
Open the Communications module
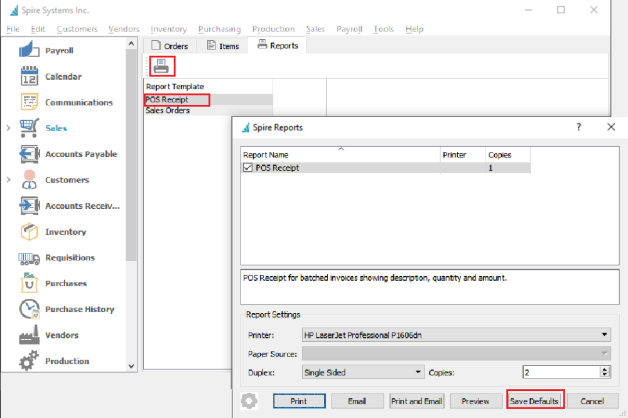point(78,102)
